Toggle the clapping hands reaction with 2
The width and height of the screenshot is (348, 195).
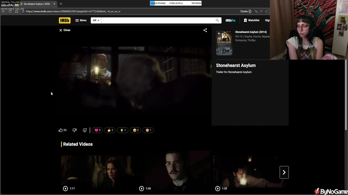pyautogui.click(x=110, y=130)
